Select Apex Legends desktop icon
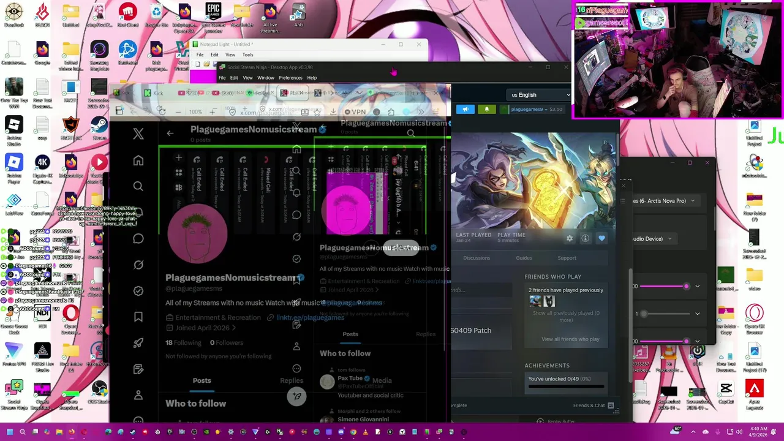This screenshot has width=784, height=441. [x=755, y=393]
